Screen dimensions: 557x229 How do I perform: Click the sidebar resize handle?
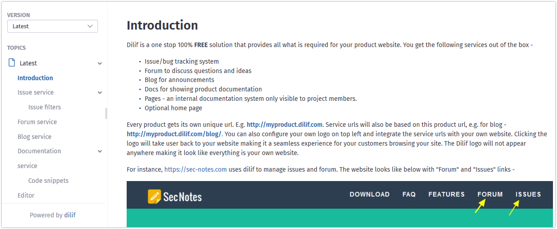[x=106, y=113]
